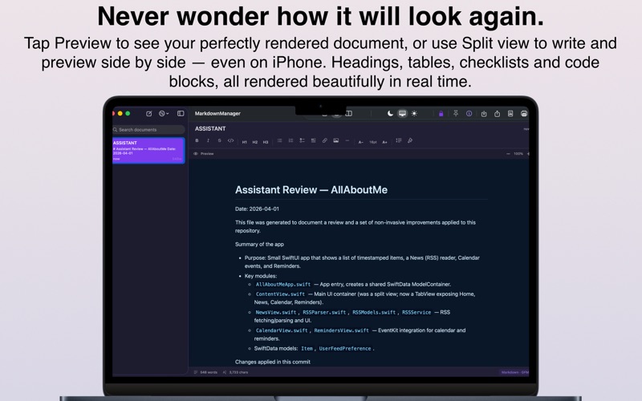Apply H2 heading

click(x=255, y=142)
